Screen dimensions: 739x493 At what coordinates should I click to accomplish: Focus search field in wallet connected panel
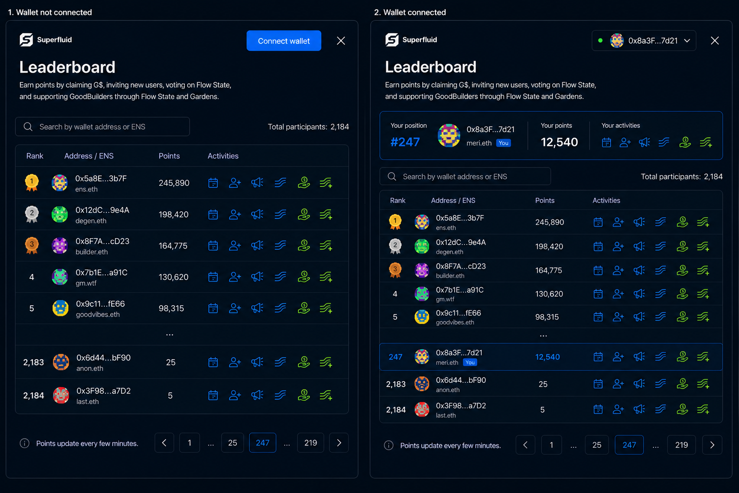(x=465, y=177)
